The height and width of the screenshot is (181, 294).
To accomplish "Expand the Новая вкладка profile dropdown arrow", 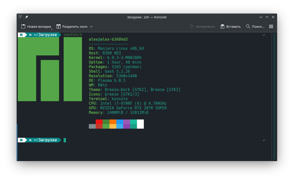I will [x=52, y=29].
